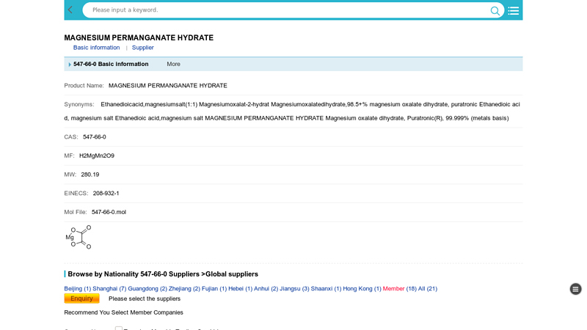Viewport: 587px width, 330px height.
Task: Open the Supplier tab
Action: point(142,48)
